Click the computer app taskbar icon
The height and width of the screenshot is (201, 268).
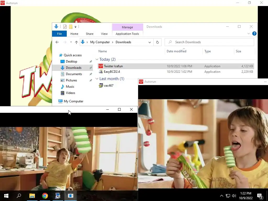[58, 196]
